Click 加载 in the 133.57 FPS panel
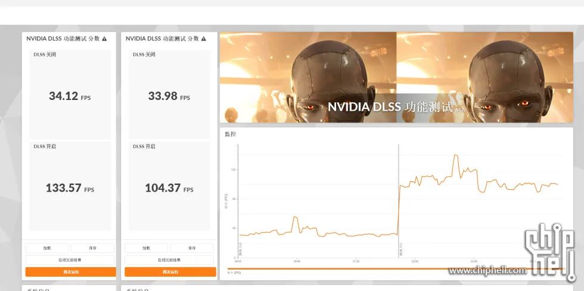Screen dimensions: 584x291 point(47,248)
